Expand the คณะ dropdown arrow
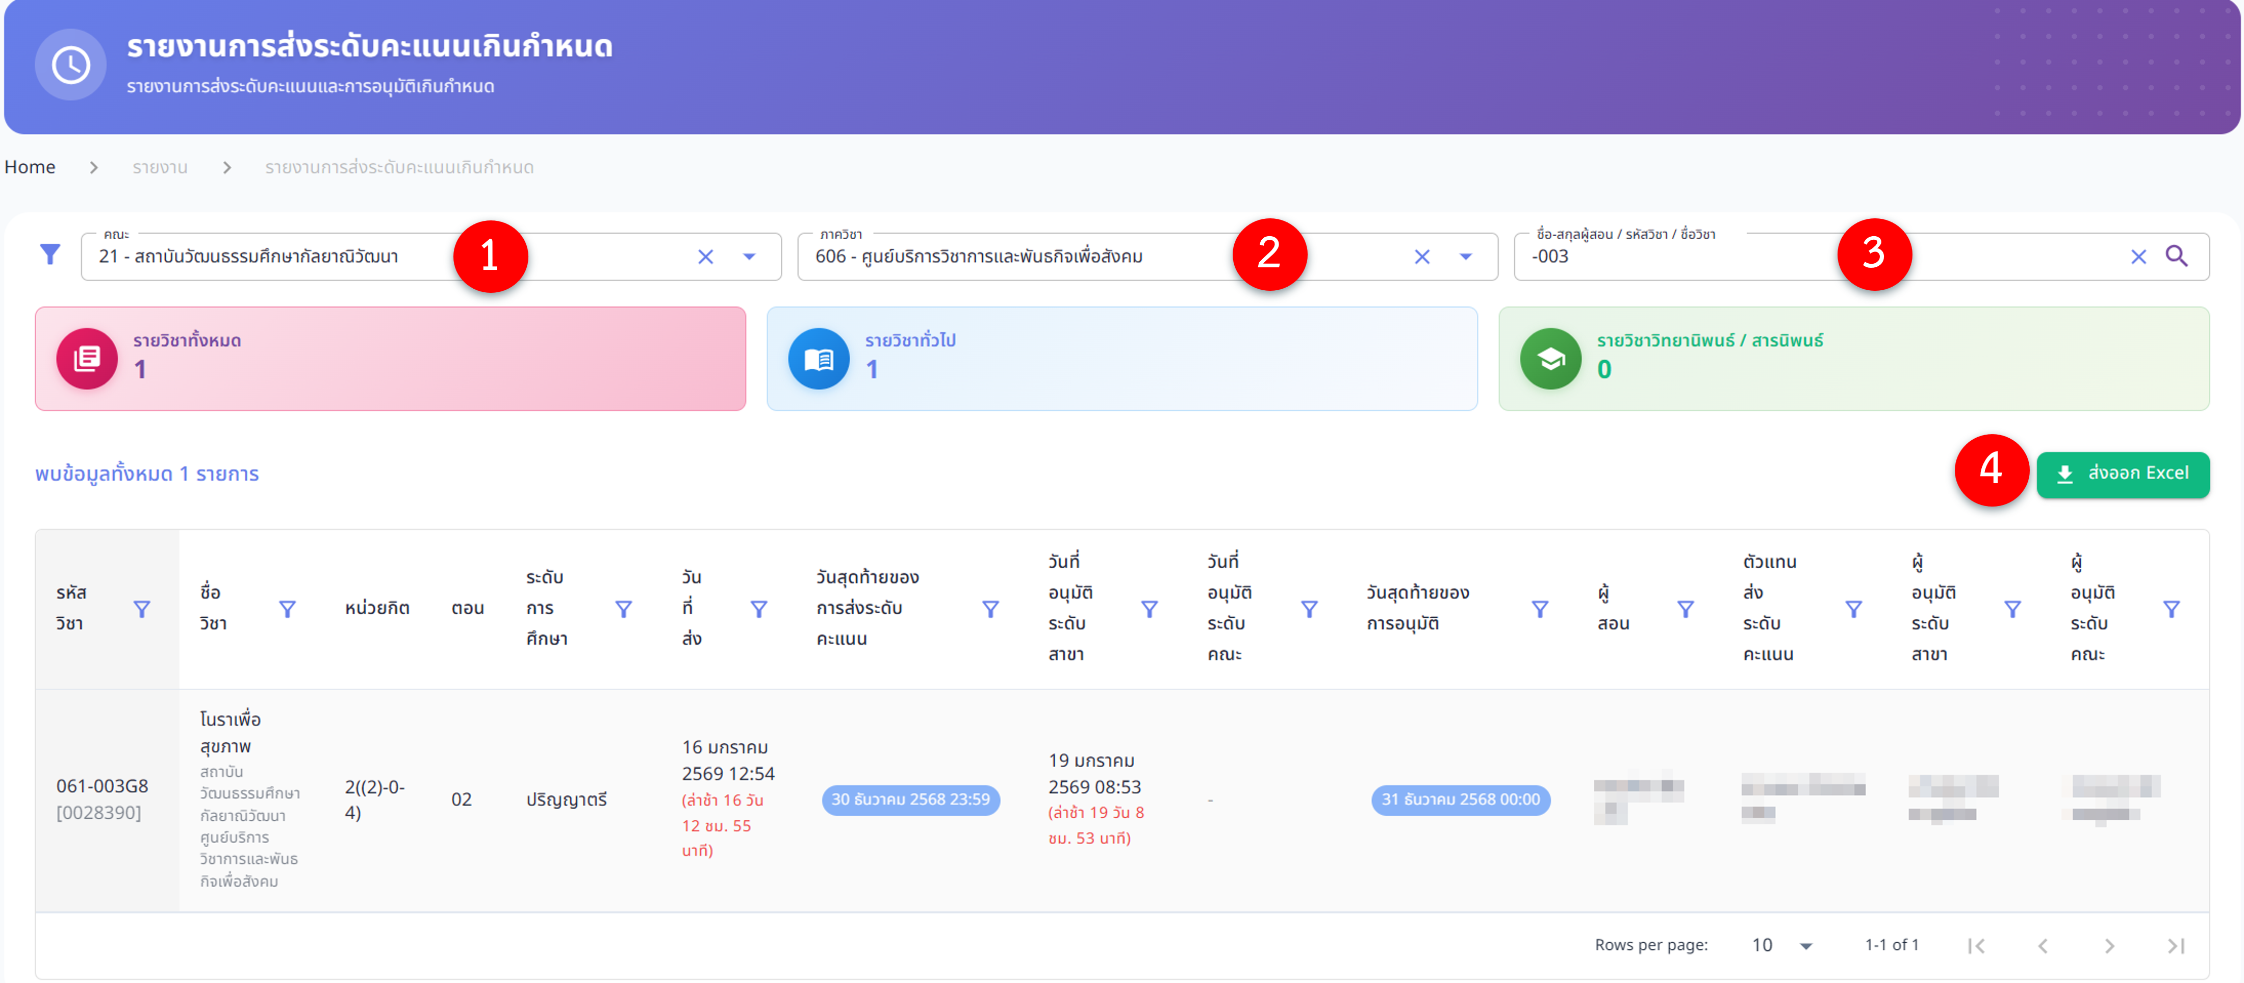The height and width of the screenshot is (983, 2244). 748,257
